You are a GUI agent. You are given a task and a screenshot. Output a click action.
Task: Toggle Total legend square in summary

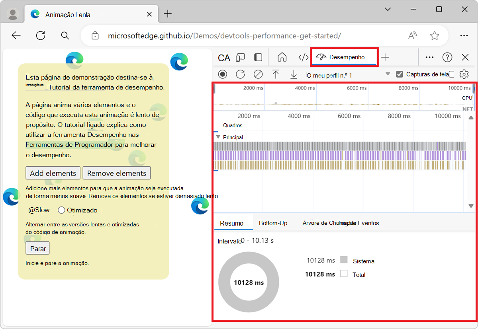[x=344, y=274]
